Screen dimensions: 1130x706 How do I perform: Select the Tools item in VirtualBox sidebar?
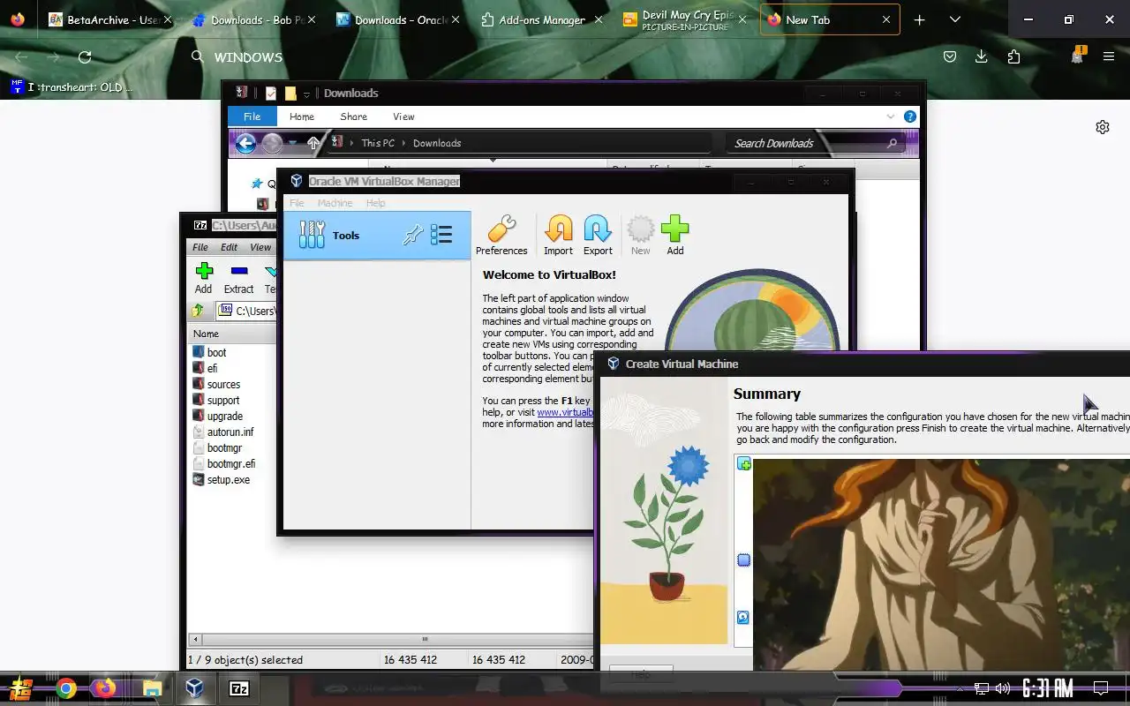click(377, 236)
